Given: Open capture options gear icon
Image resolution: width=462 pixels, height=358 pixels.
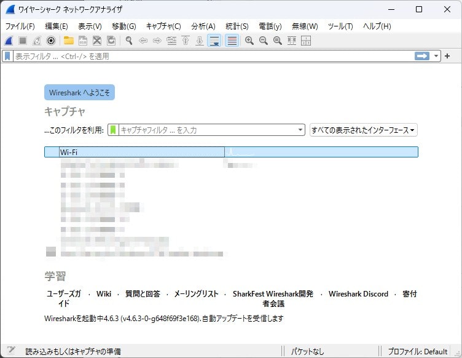Looking at the screenshot, I should pyautogui.click(x=51, y=41).
